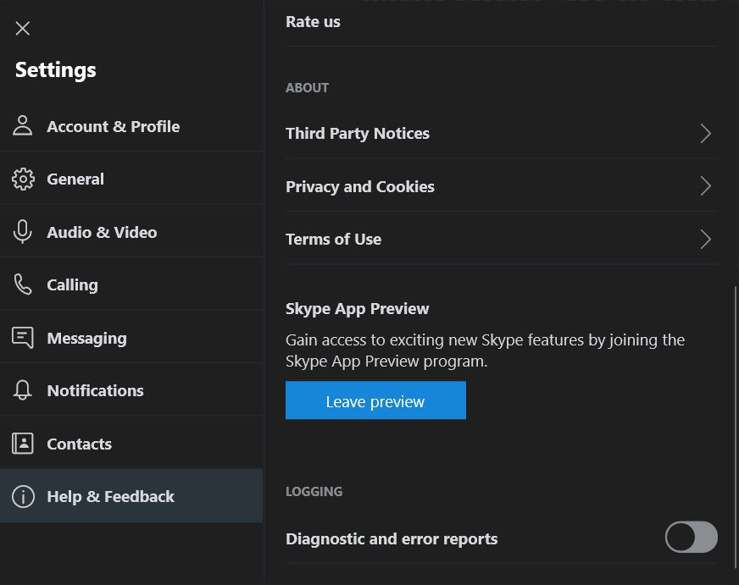The width and height of the screenshot is (739, 585).
Task: Go to Calling settings
Action: click(x=131, y=284)
